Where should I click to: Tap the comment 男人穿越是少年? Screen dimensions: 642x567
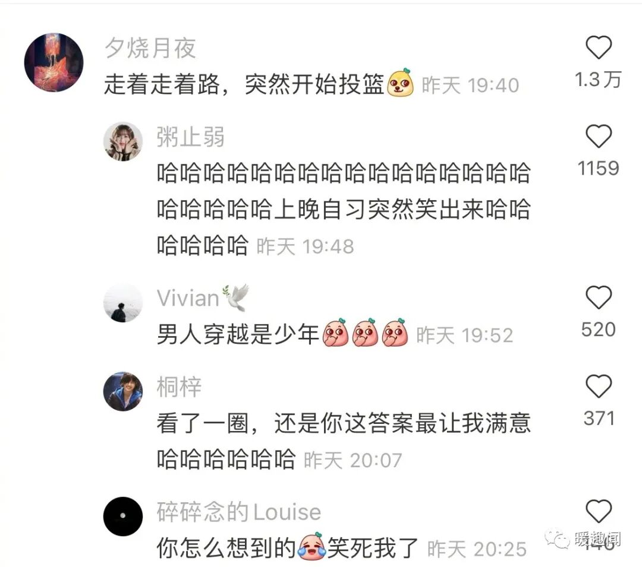point(238,334)
